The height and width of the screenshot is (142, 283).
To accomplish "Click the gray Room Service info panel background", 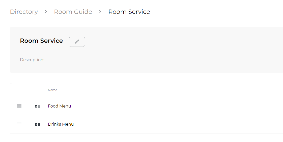I will 181,50.
